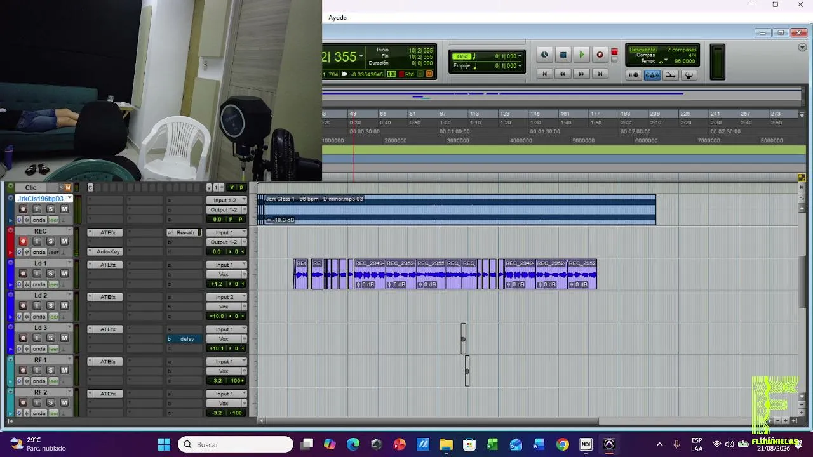Click the horizontal timeline scrollbar
Viewport: 813px width, 457px height.
432,421
